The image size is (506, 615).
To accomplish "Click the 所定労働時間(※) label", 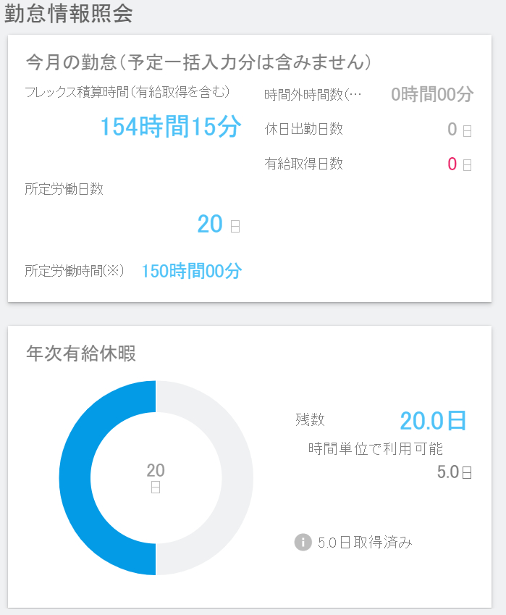I will (75, 271).
